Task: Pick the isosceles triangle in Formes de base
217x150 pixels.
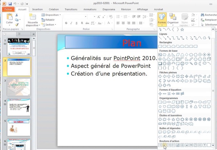Action: pos(169,55)
